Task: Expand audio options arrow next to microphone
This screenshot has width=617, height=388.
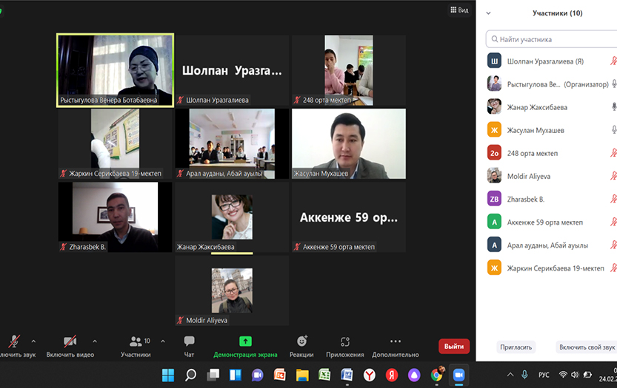Action: (x=33, y=341)
